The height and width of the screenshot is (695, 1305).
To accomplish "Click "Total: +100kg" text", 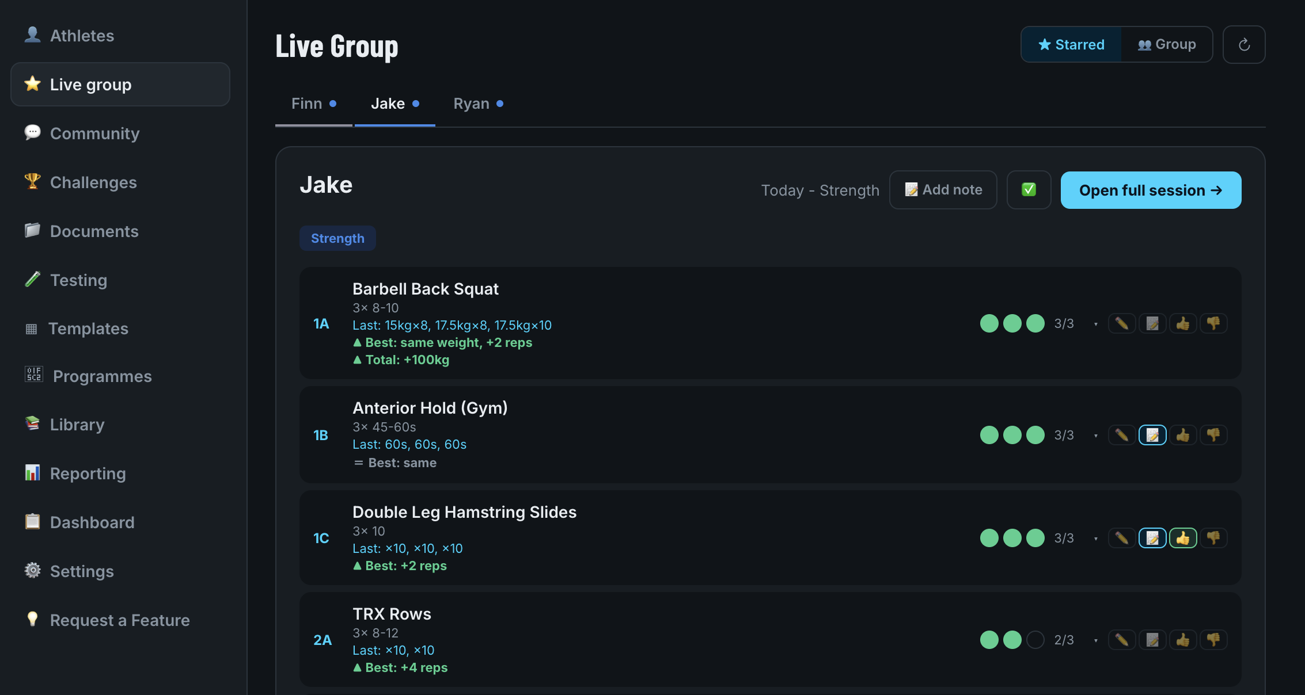I will tap(401, 360).
